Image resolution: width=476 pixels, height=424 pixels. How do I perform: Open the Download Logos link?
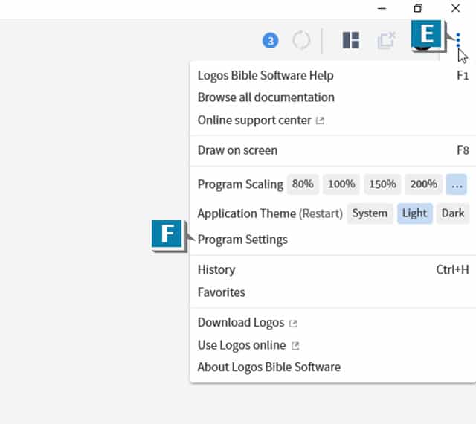click(x=241, y=323)
